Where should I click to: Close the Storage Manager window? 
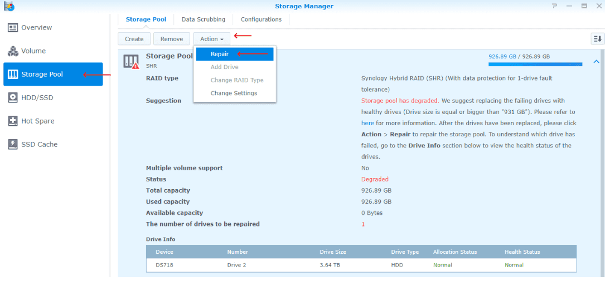pyautogui.click(x=599, y=6)
